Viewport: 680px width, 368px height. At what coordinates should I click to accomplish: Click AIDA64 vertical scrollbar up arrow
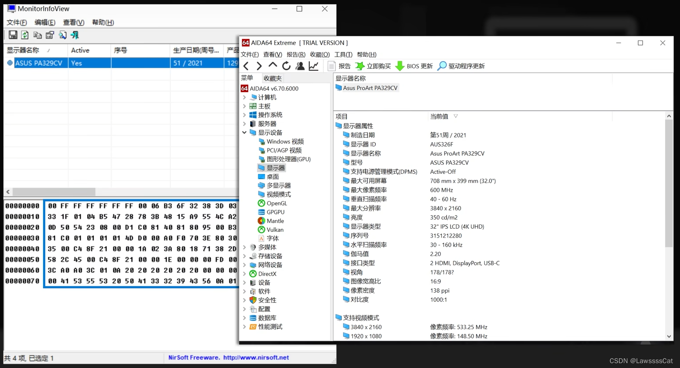[669, 116]
